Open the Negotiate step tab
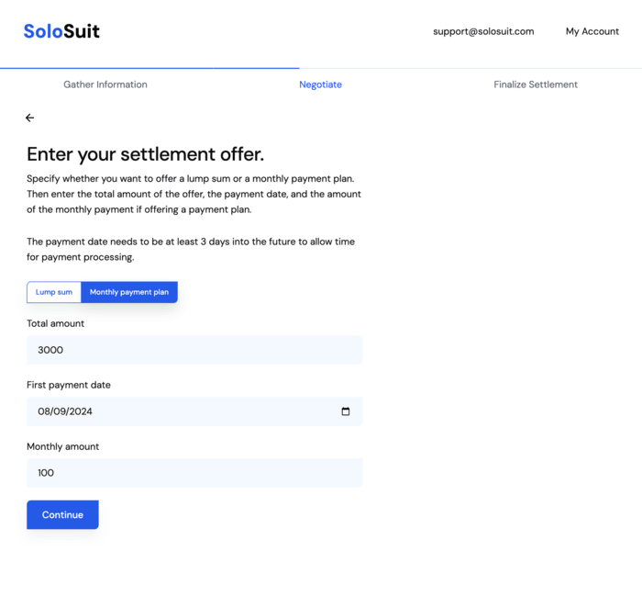 coord(320,84)
